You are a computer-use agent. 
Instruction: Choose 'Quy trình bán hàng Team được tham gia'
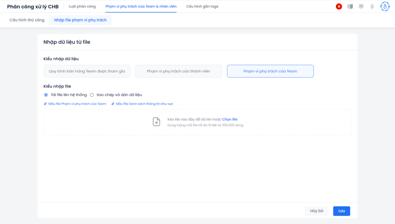87,71
